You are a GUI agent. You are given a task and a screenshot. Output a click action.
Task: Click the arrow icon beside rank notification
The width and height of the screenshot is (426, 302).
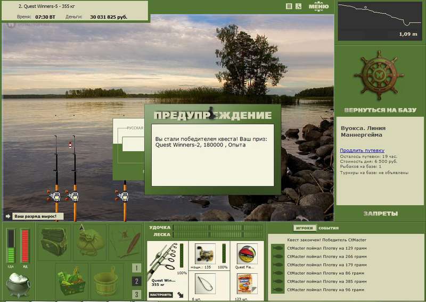click(8, 216)
